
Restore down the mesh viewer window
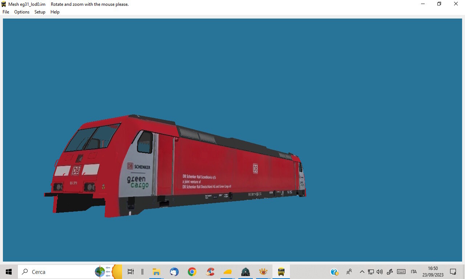[439, 4]
